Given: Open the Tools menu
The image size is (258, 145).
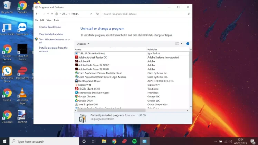Looking at the screenshot, I should click(56, 20).
